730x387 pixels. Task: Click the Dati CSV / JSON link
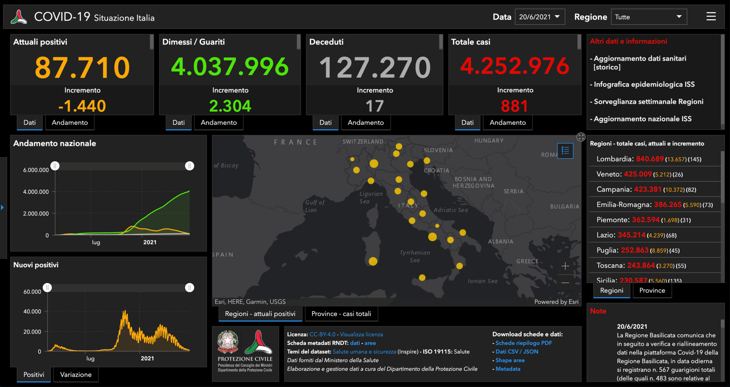[517, 351]
